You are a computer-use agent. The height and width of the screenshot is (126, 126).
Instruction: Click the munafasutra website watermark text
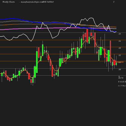tap(32, 2)
